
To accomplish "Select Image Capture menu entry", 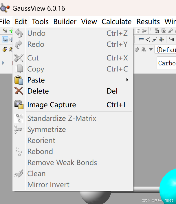I will 73,105.
